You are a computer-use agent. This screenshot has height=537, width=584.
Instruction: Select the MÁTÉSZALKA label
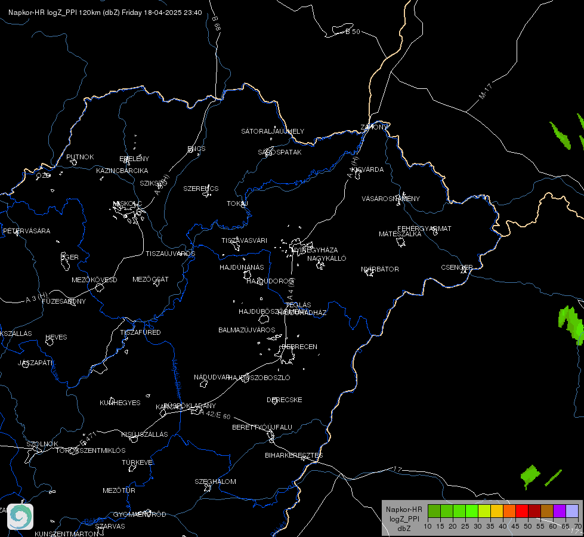[x=400, y=234]
